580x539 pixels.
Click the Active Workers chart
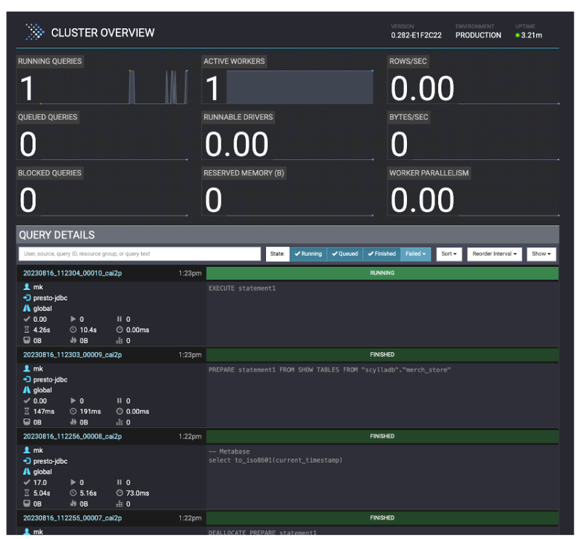pos(300,87)
